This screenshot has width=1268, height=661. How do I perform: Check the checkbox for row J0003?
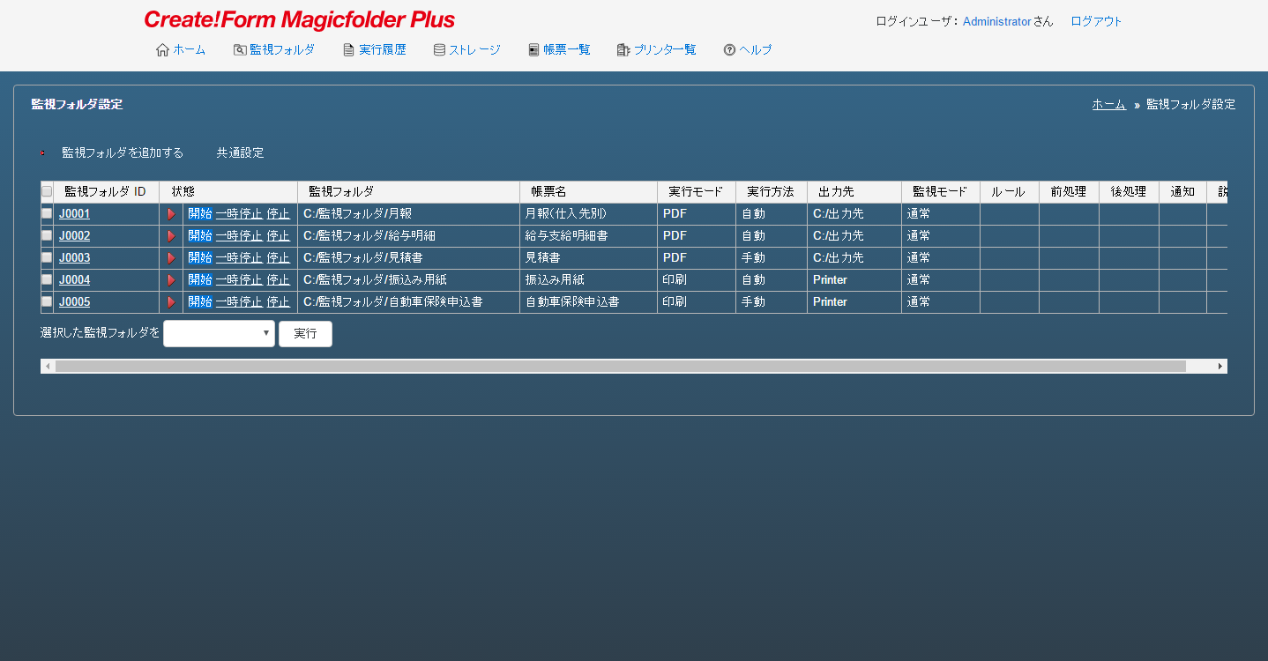(x=47, y=257)
